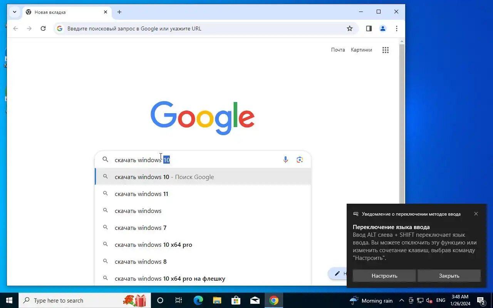Click the 'Настроить' notification button
This screenshot has height=308, width=493.
(384, 276)
